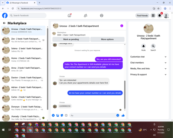Send a thumbs-up like
Viewport: 173px width, 138px height.
coord(123,115)
